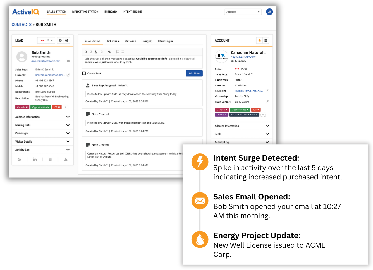Click the LinkedIn icon in lead footer
The height and width of the screenshot is (270, 373).
pos(35,160)
